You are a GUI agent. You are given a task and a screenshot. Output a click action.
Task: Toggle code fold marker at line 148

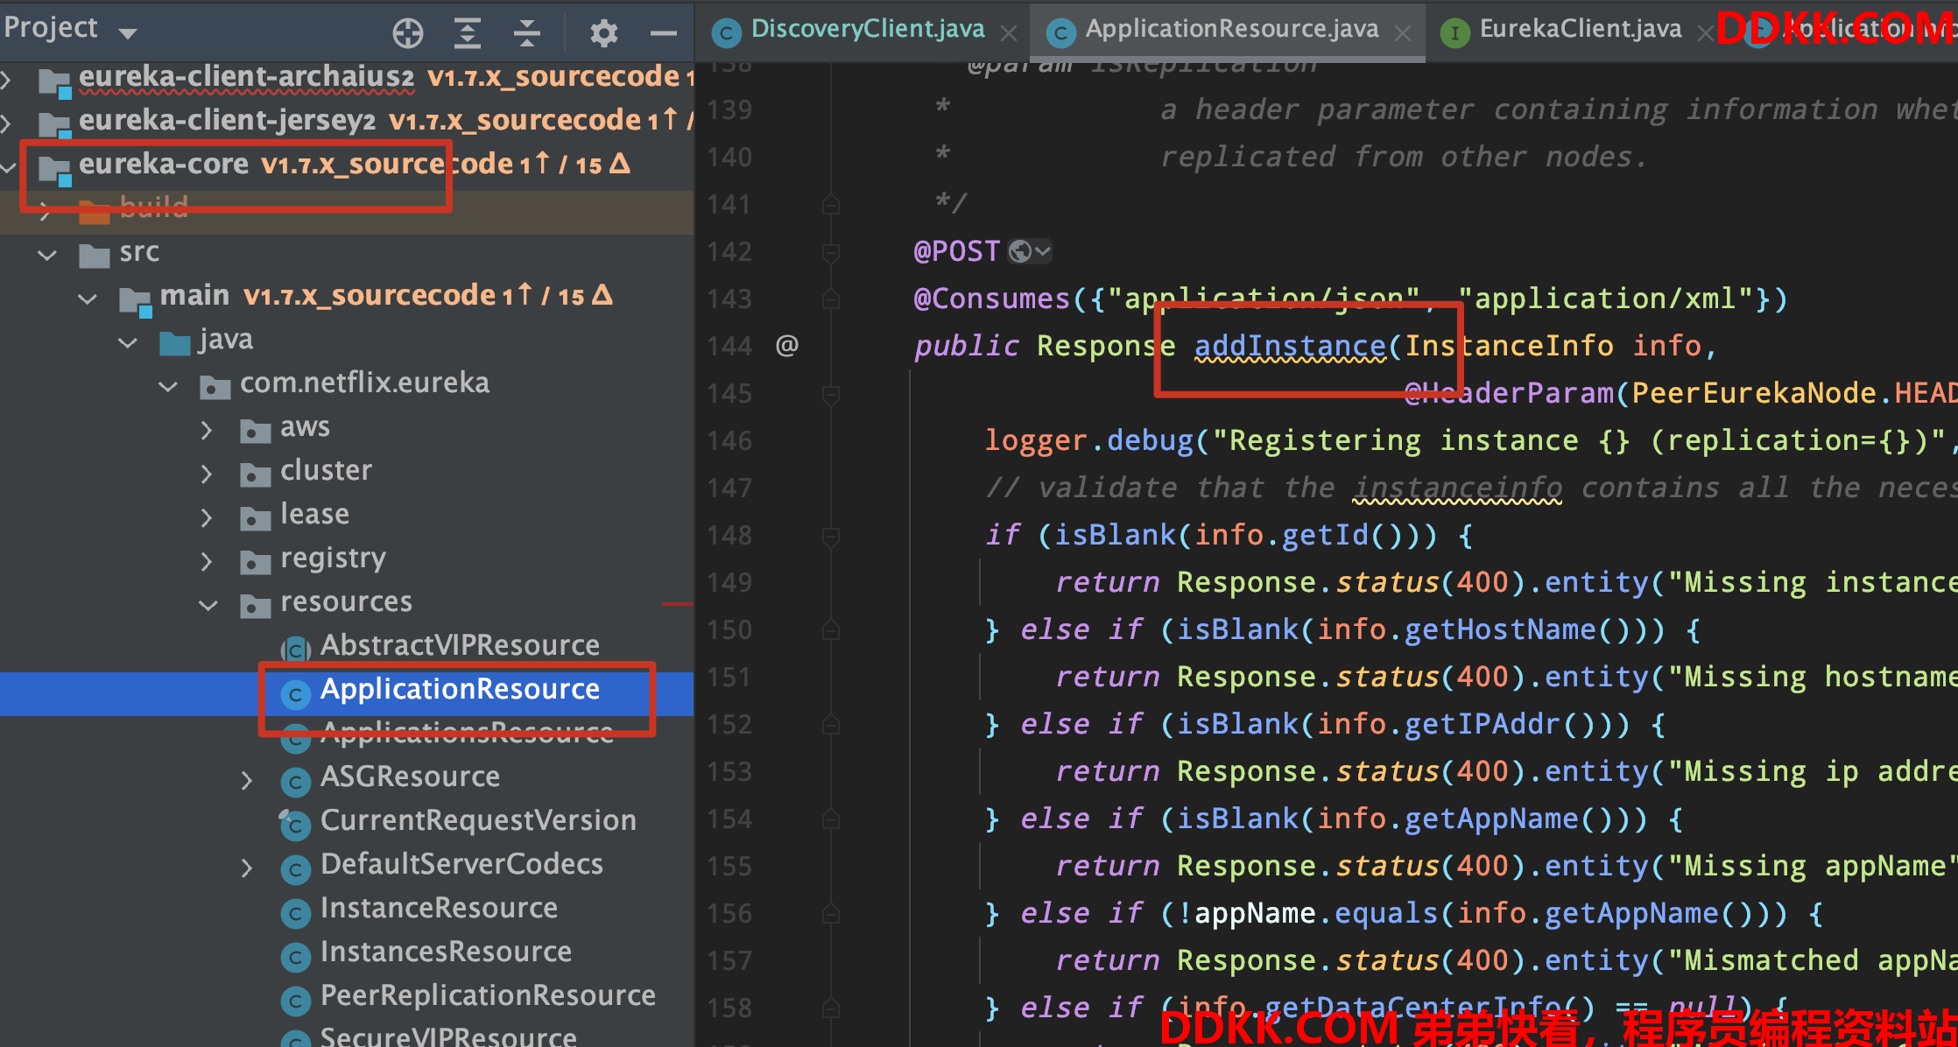tap(831, 536)
